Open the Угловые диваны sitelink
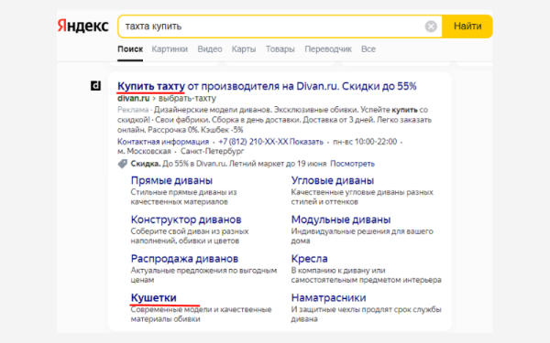The image size is (550, 343). click(x=333, y=180)
